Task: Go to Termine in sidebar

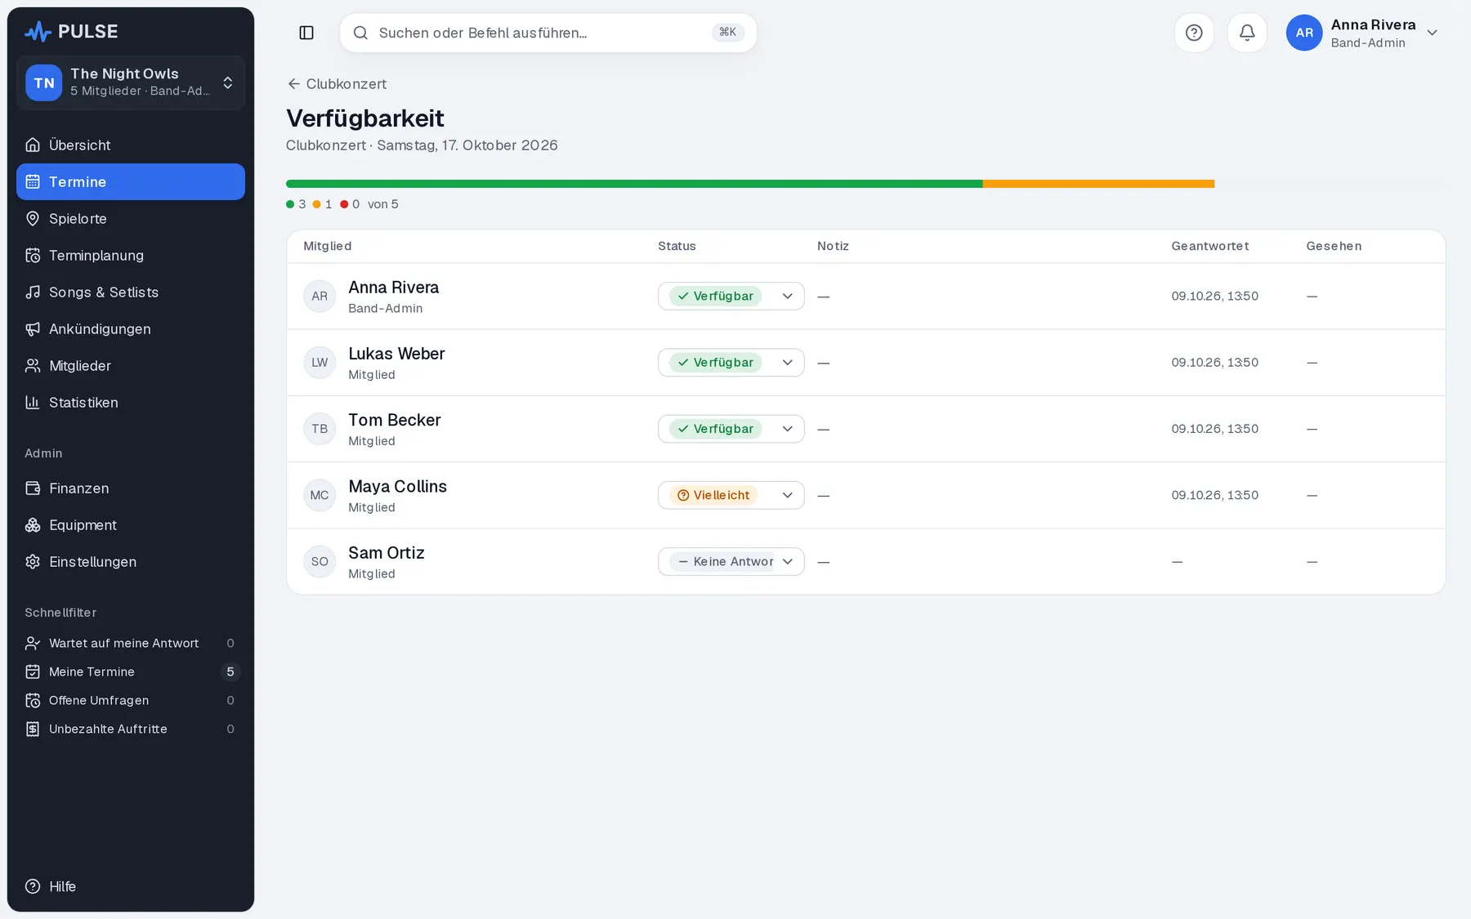Action: pos(131,181)
